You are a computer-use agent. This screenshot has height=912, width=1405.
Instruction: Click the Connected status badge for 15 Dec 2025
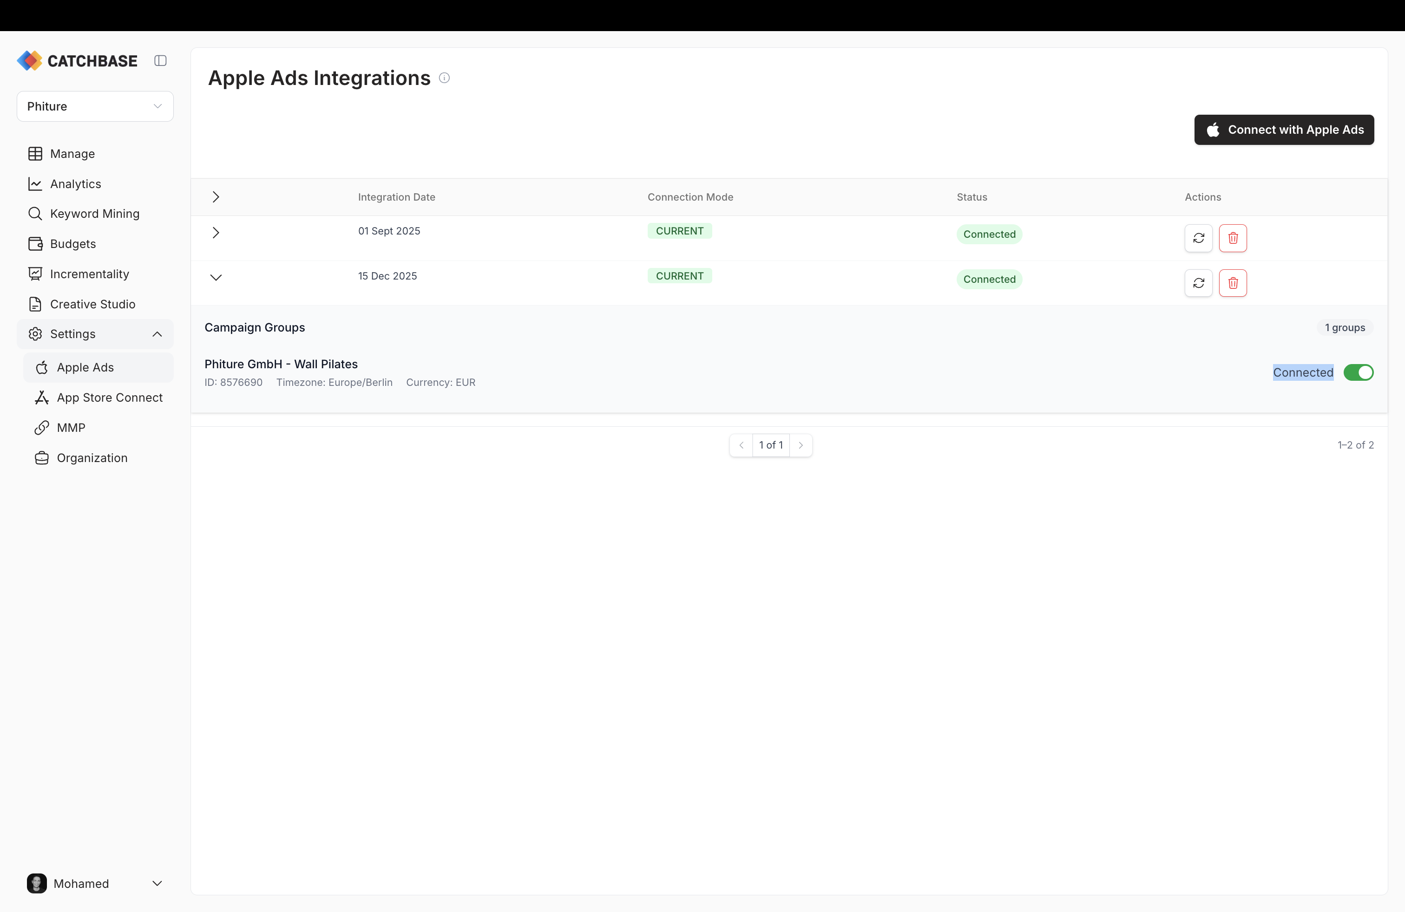990,279
